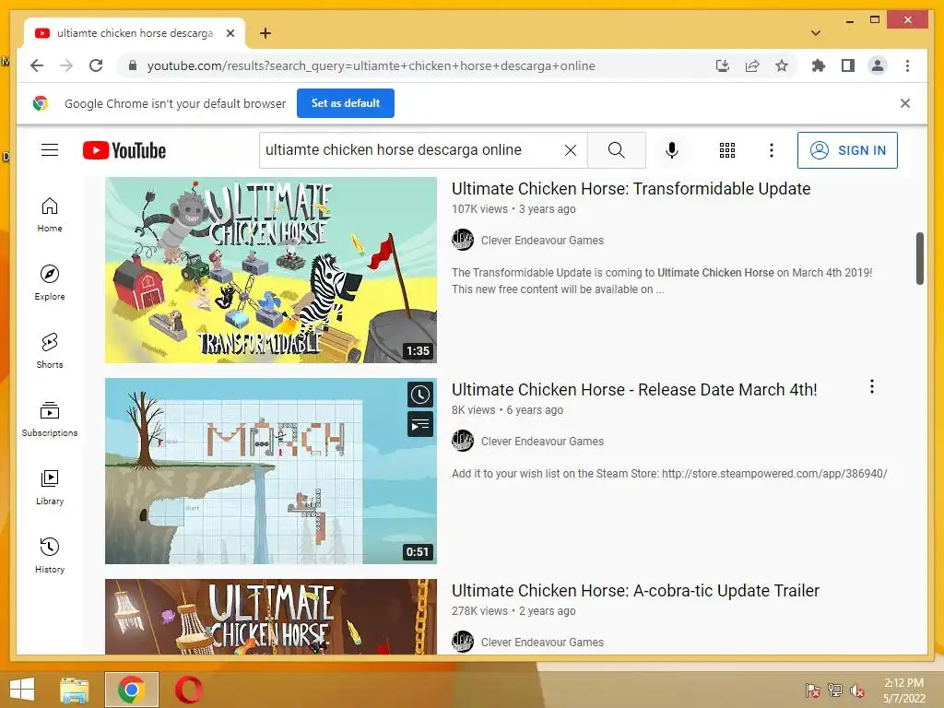This screenshot has width=944, height=708.
Task: Click channel avatar beside Transformidable video
Action: coord(463,240)
